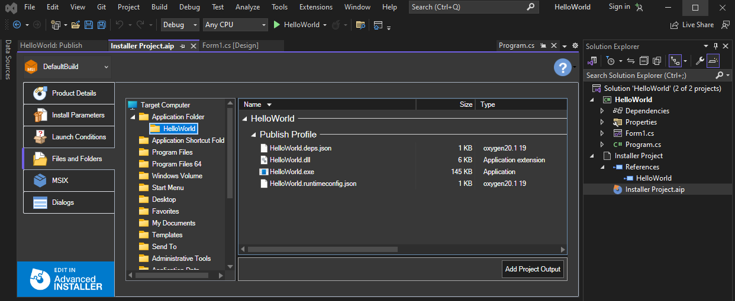Open the Product Details page
Viewport: 735px width, 301px height.
[69, 93]
